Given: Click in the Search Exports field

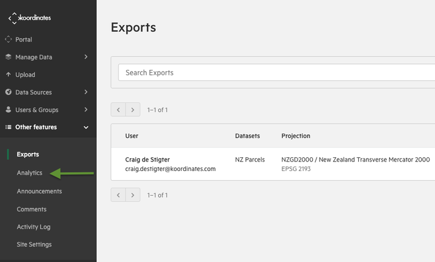Looking at the screenshot, I should 277,72.
